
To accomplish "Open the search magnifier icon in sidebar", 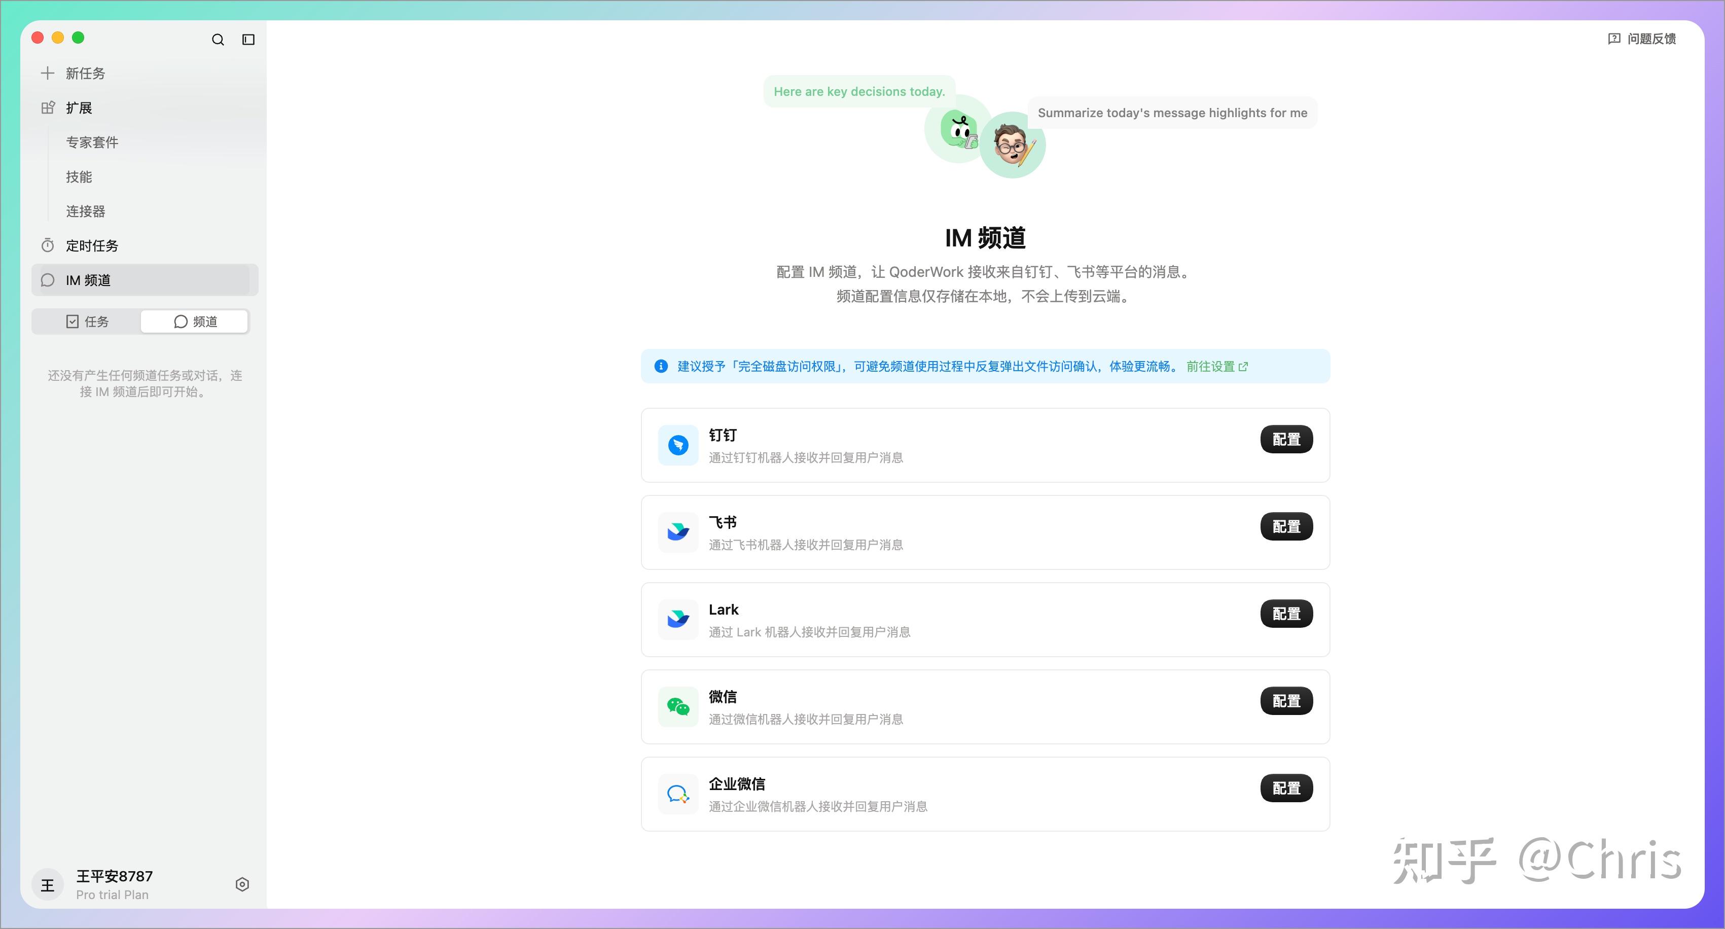I will coord(218,40).
